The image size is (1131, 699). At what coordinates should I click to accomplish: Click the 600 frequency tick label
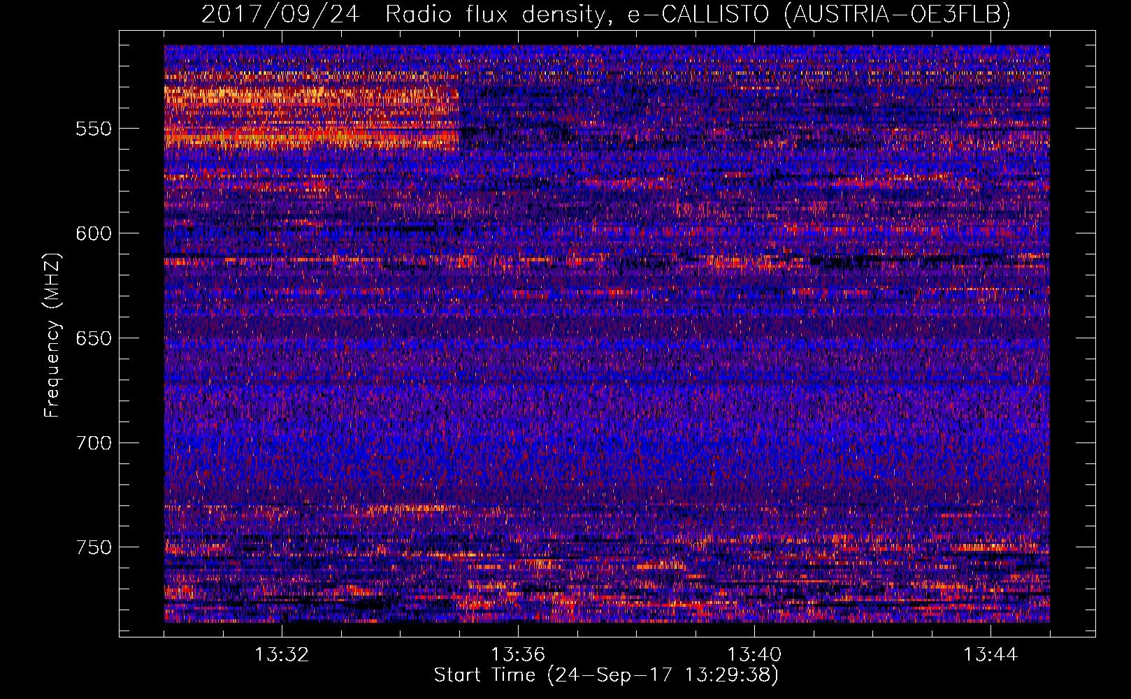pyautogui.click(x=94, y=233)
